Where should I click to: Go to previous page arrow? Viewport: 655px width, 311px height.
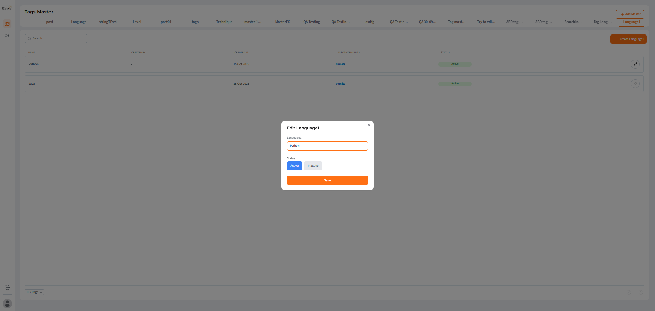tap(628, 292)
